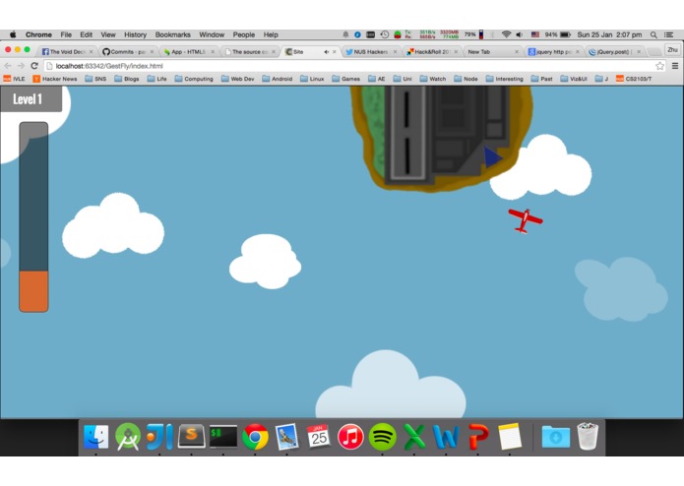
Task: Click the Level 1 label
Action: [28, 99]
